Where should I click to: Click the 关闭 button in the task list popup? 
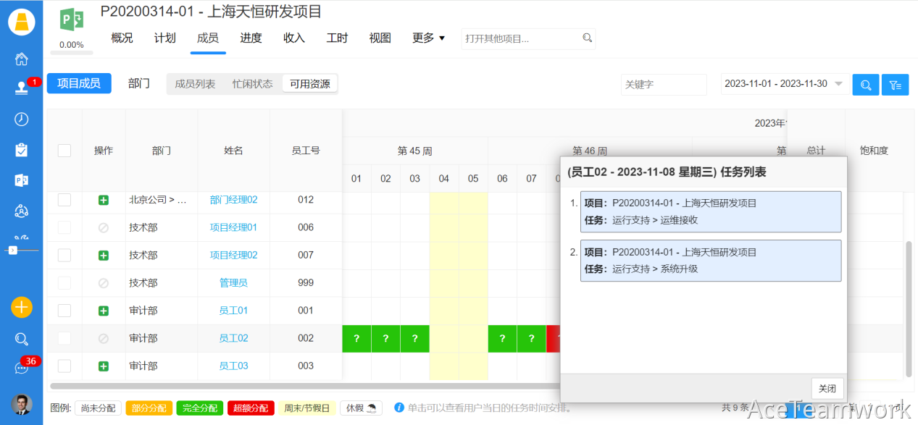[827, 389]
